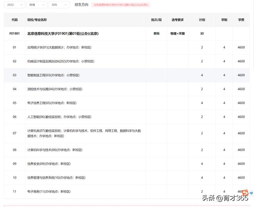This screenshot has height=207, width=254.
Task: Click the 选考要求 column header
Action: (177, 20)
